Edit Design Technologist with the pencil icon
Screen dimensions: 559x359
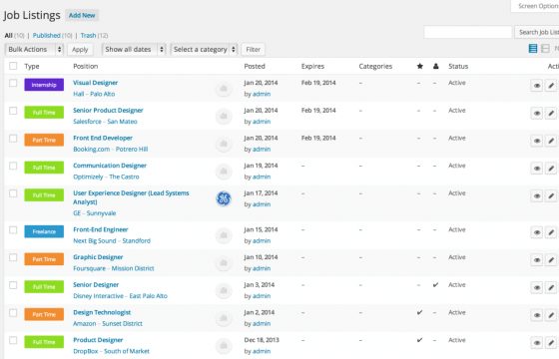pyautogui.click(x=551, y=315)
